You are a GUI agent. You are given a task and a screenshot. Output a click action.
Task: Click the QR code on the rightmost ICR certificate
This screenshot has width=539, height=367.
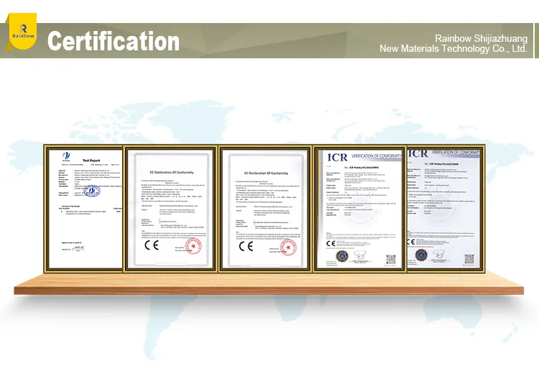click(x=469, y=259)
